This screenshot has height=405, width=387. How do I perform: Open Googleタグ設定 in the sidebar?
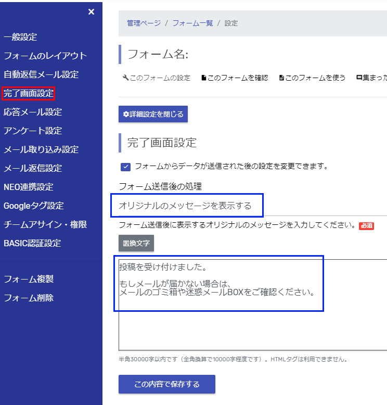(x=34, y=206)
